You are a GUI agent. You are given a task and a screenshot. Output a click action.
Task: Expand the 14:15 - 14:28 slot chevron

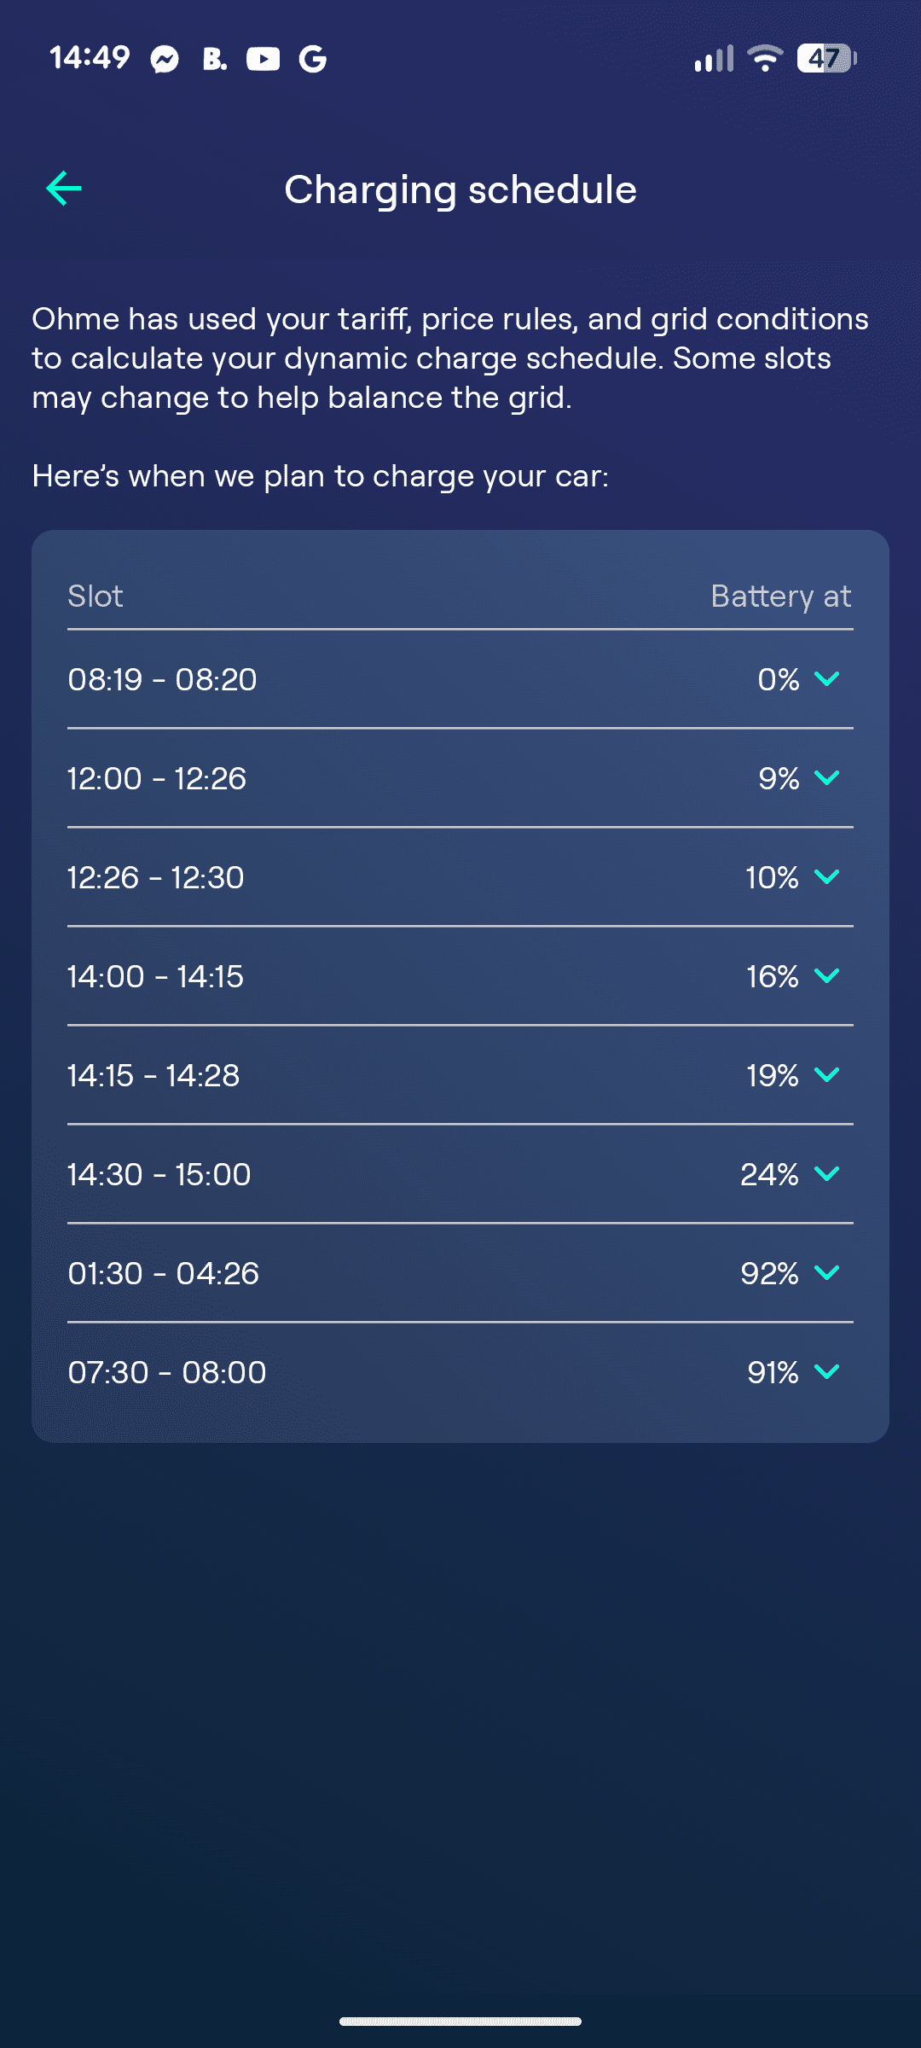826,1075
